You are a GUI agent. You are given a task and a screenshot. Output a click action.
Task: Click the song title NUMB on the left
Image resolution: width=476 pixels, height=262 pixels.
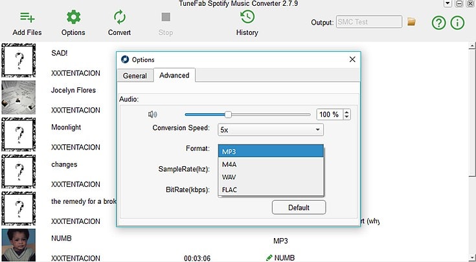coord(62,238)
